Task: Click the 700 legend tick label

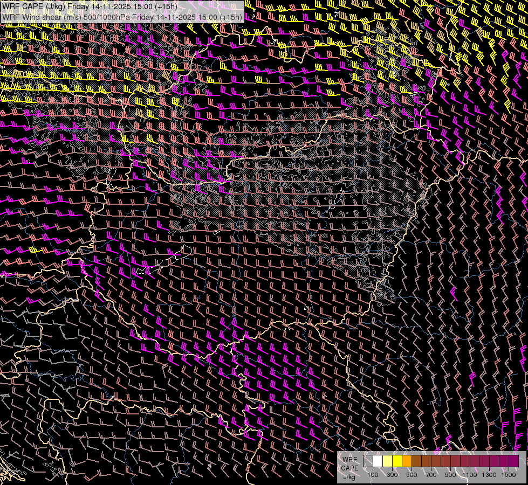Action: (x=431, y=475)
